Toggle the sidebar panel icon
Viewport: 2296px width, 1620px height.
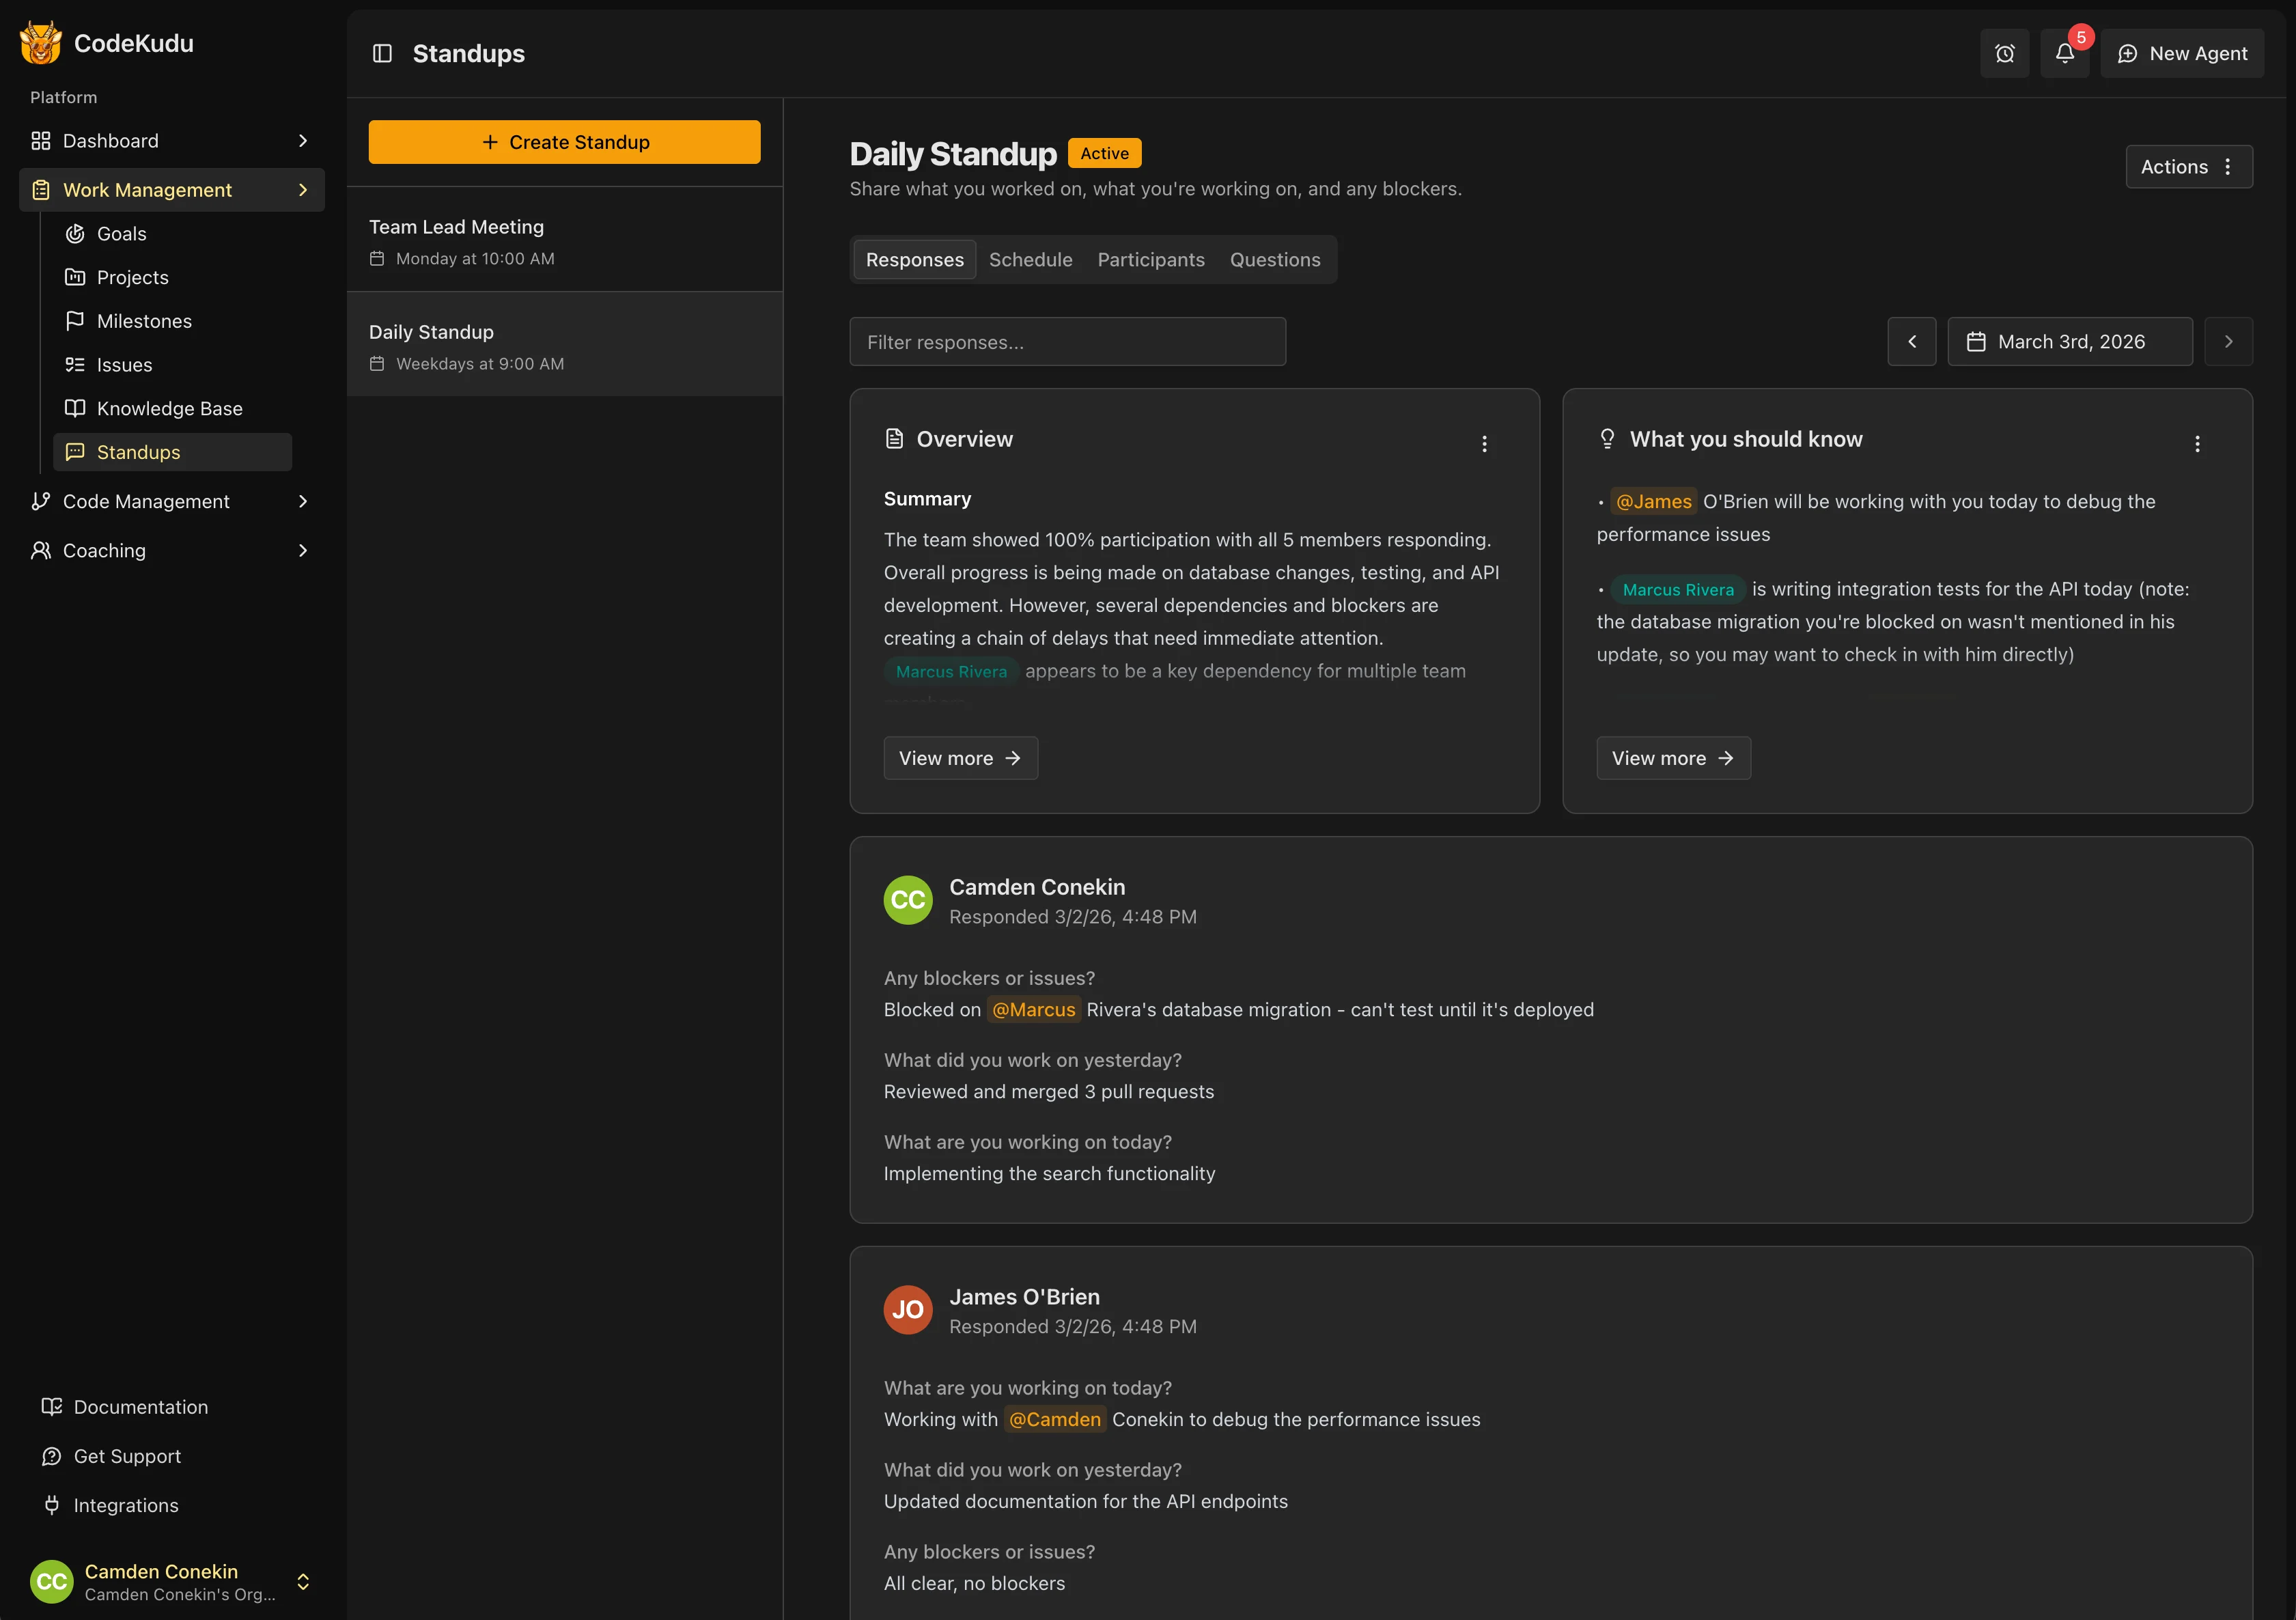pyautogui.click(x=382, y=53)
